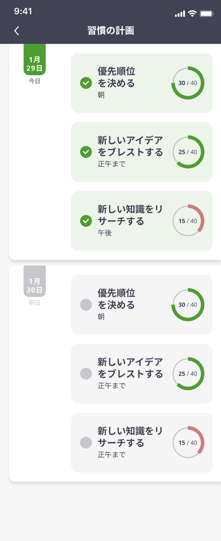Viewport: 221px width, 541px height.
Task: Tap today's red 15 / 40 progress ring
Action: pos(188,221)
